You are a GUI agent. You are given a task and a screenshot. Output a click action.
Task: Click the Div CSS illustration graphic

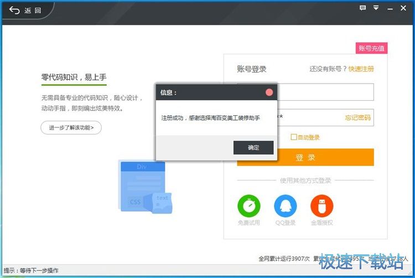click(145, 187)
